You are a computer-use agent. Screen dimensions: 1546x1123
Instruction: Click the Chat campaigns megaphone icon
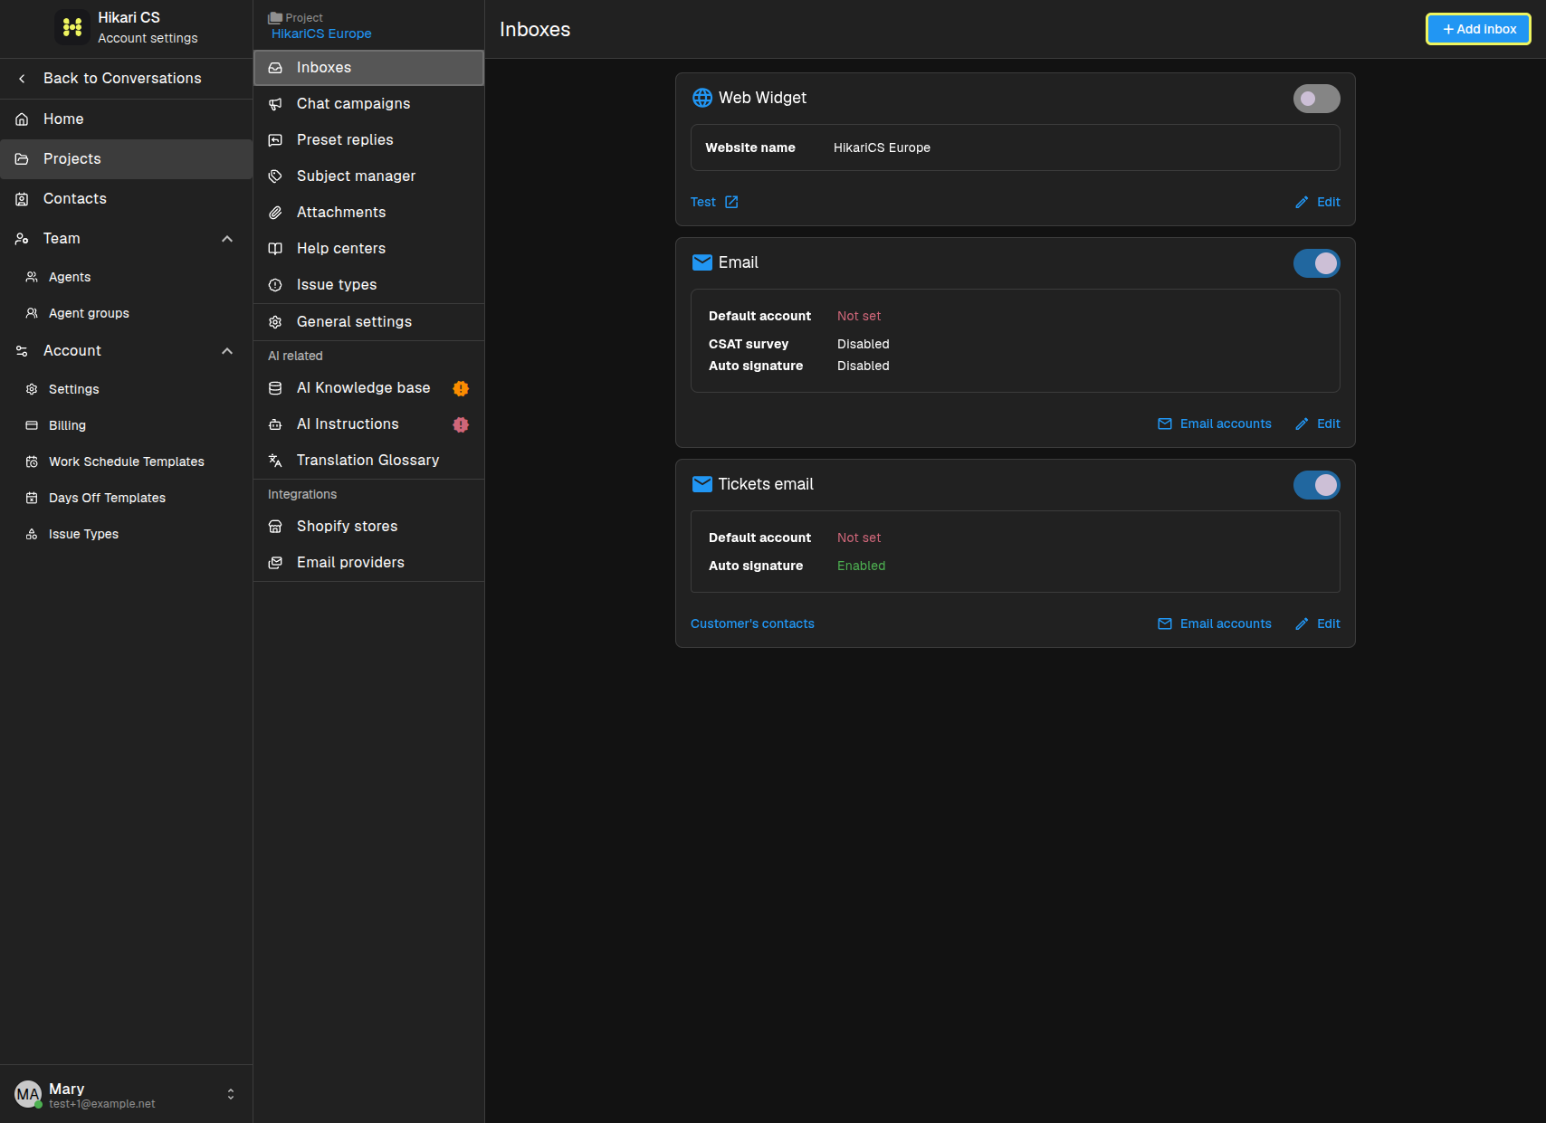click(275, 104)
